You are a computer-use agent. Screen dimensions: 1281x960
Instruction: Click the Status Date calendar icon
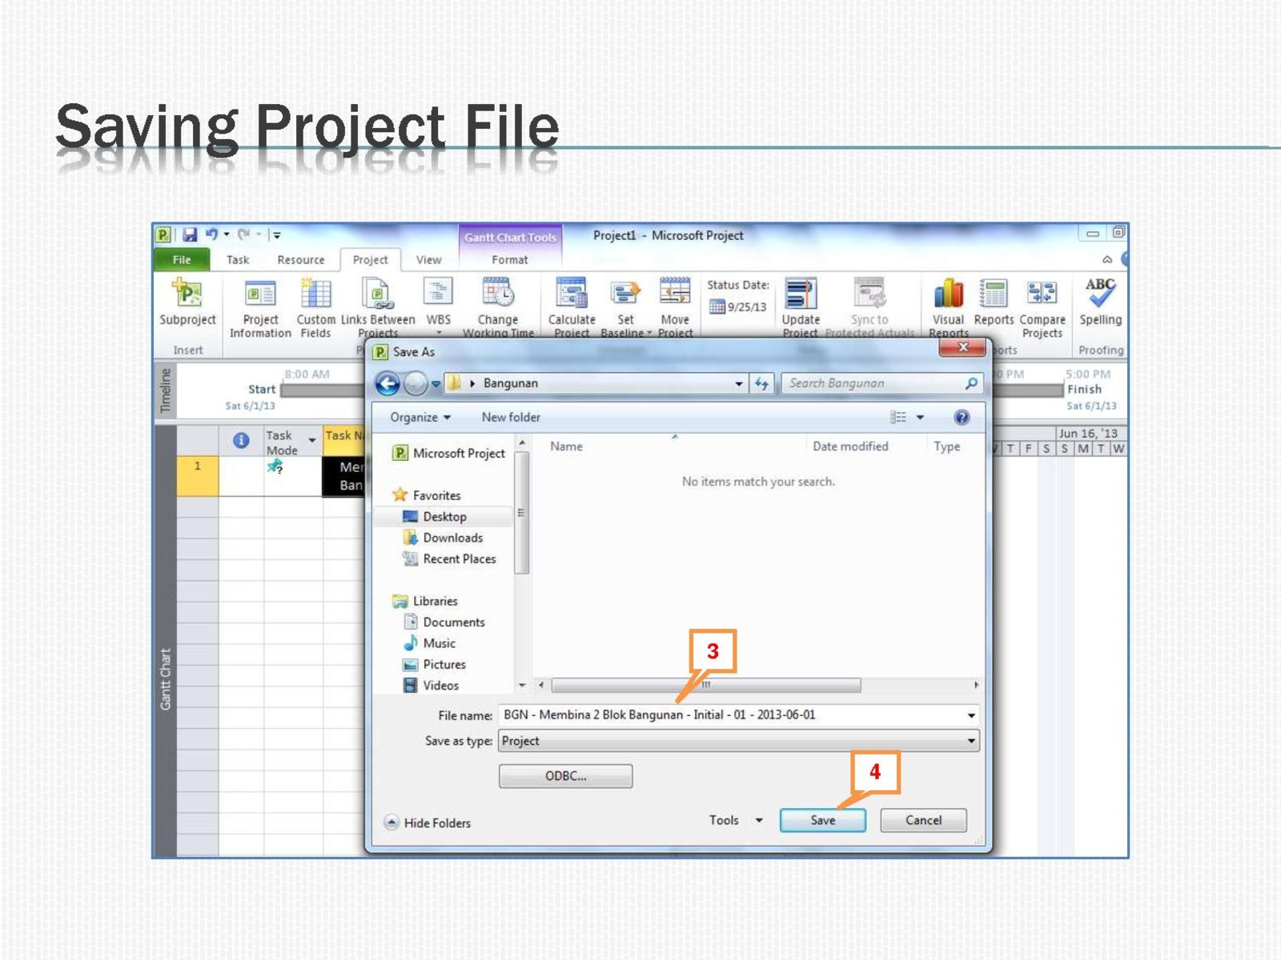tap(717, 306)
